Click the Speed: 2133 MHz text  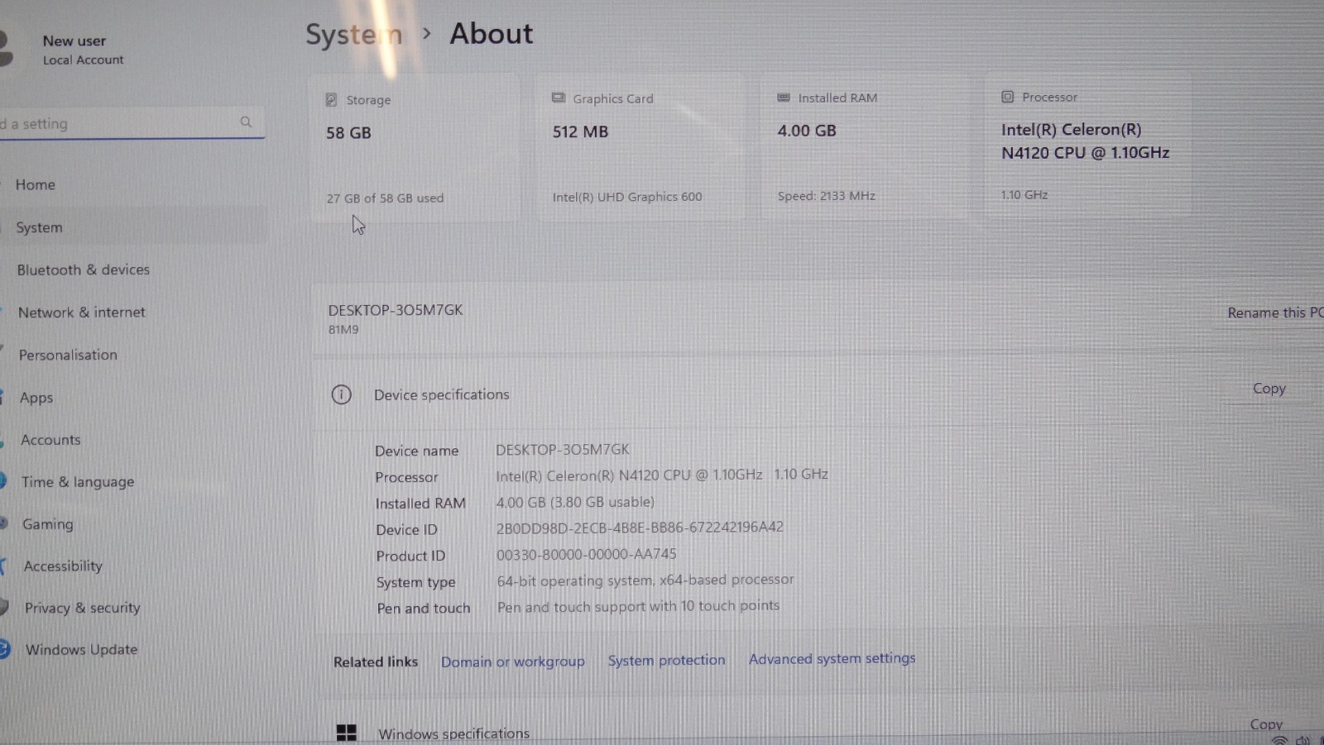(826, 196)
